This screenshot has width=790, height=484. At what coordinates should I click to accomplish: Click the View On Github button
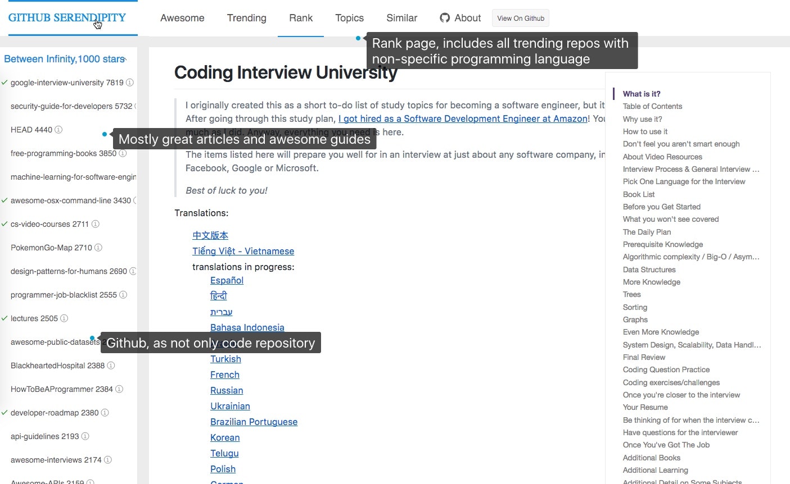click(x=520, y=17)
